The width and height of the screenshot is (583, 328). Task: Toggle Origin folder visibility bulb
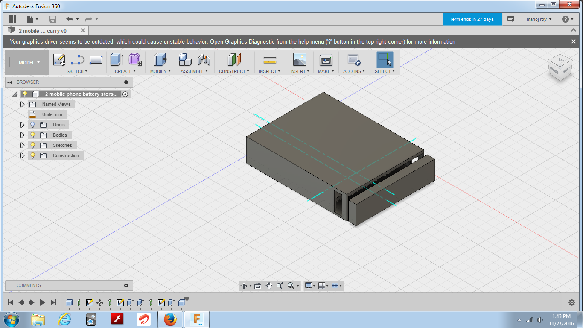pyautogui.click(x=32, y=125)
